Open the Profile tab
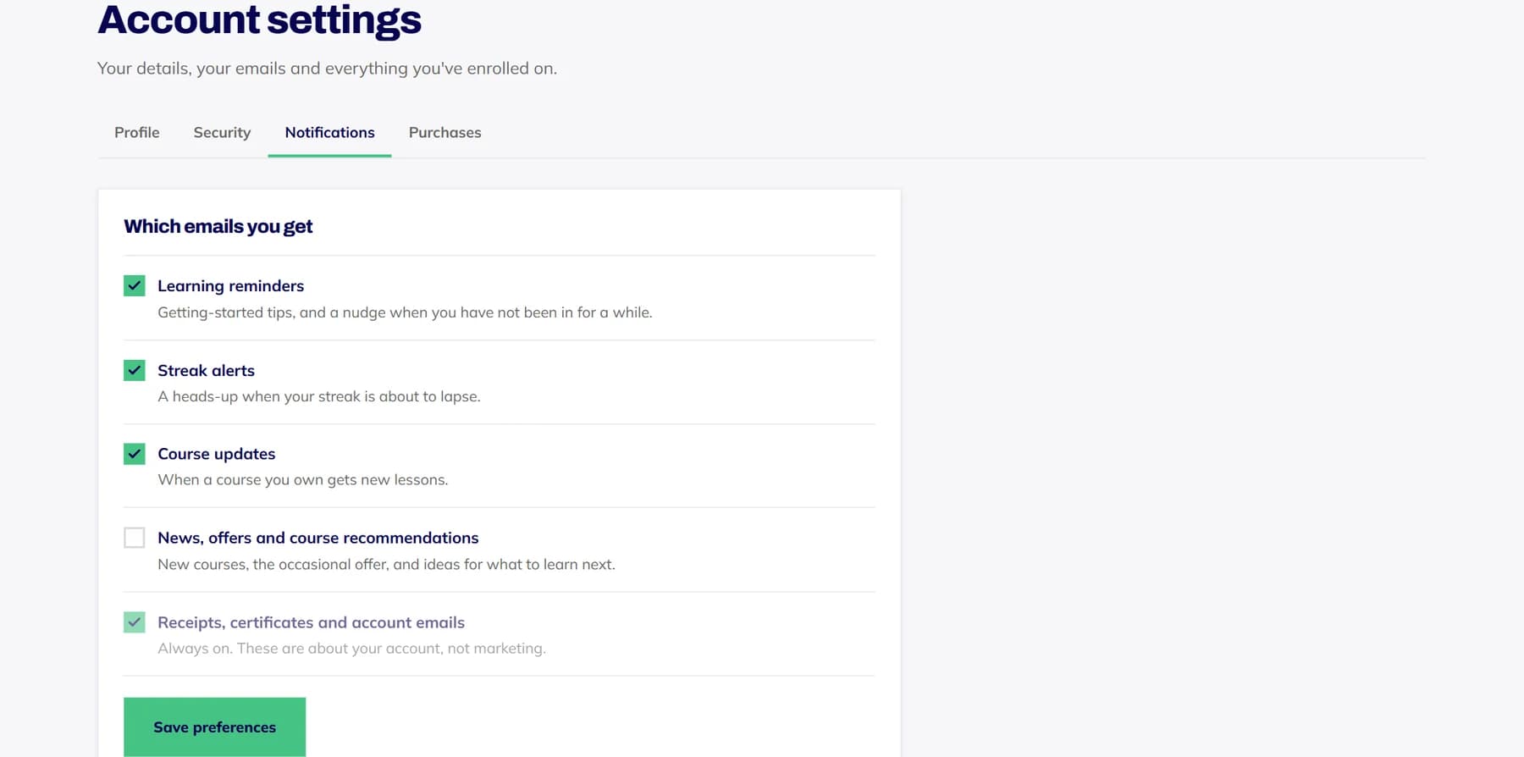 137,132
